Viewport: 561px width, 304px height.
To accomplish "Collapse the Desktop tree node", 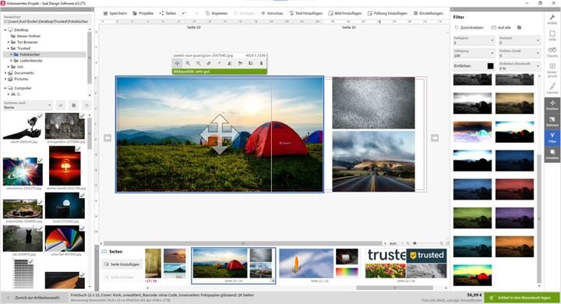I will pyautogui.click(x=5, y=30).
